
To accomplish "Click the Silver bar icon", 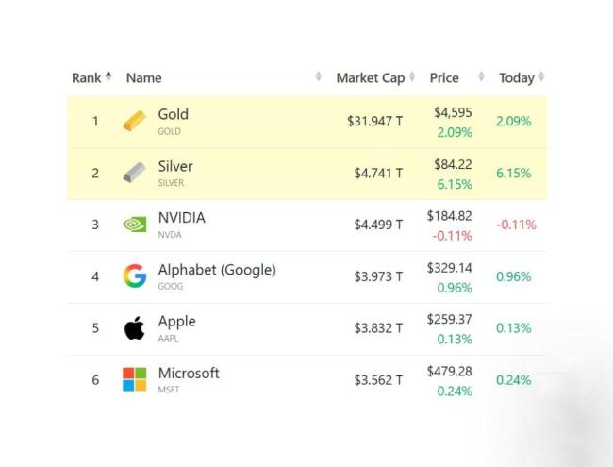I will 135,174.
